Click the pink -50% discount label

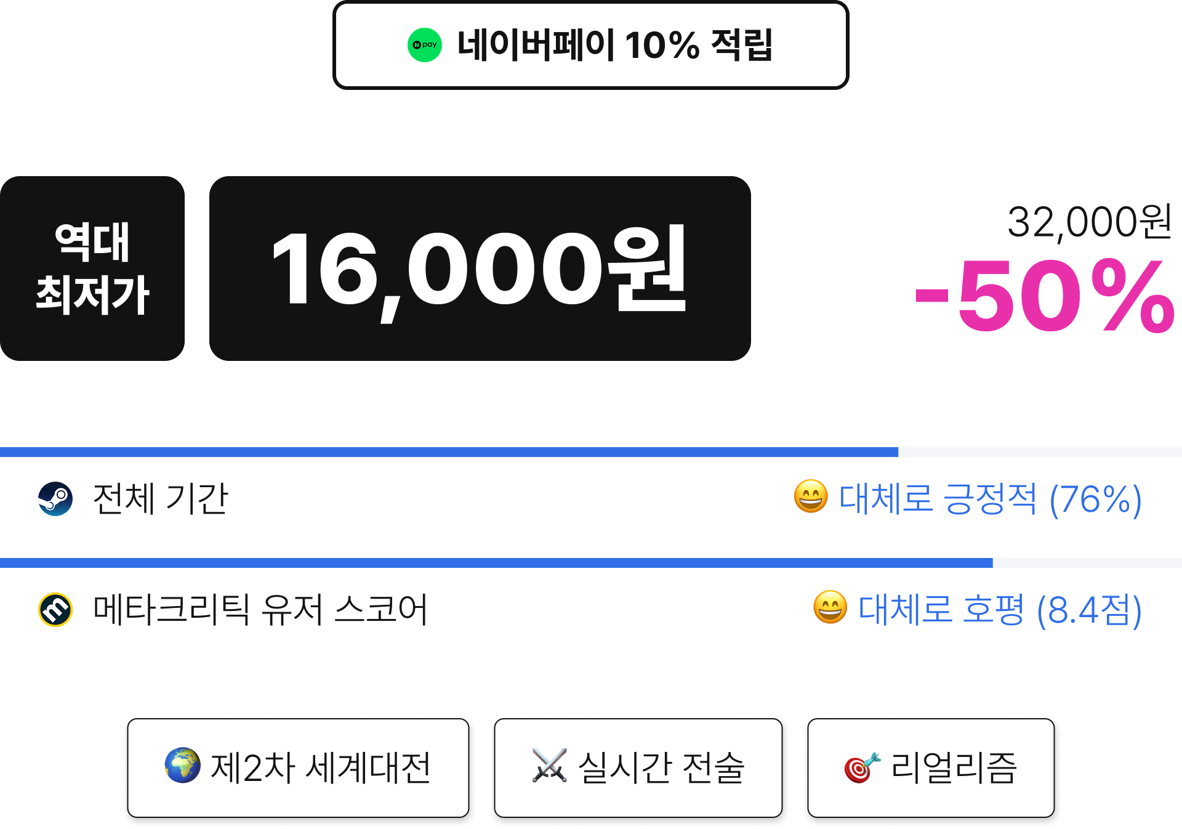(x=1045, y=297)
